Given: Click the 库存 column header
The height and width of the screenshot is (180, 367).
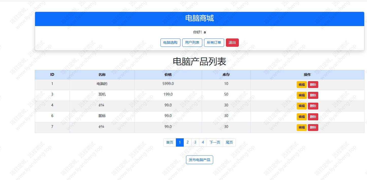Looking at the screenshot, I should pyautogui.click(x=226, y=75).
